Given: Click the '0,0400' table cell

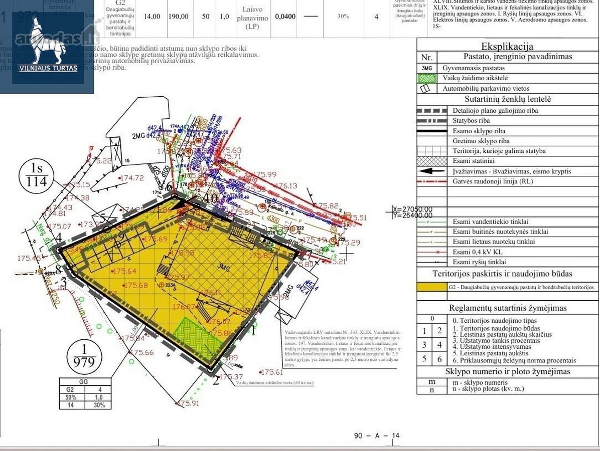Looking at the screenshot, I should click(285, 17).
